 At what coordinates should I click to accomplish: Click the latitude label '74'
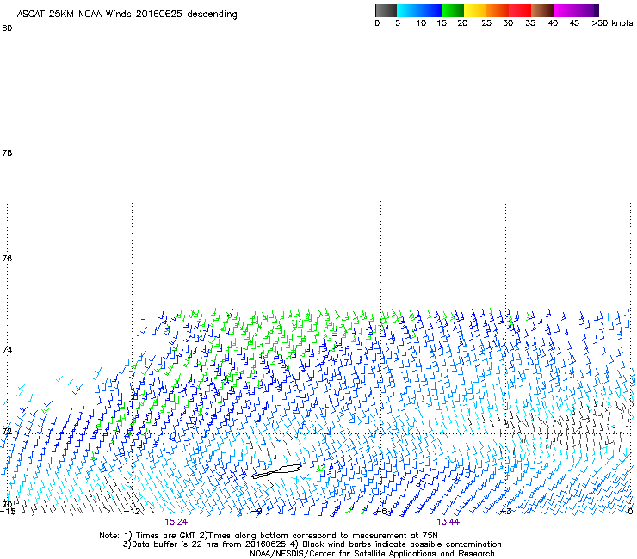[x=7, y=350]
